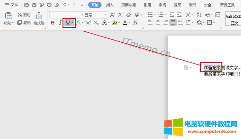
Task: Click the sort A-Z icon
Action: click(199, 15)
